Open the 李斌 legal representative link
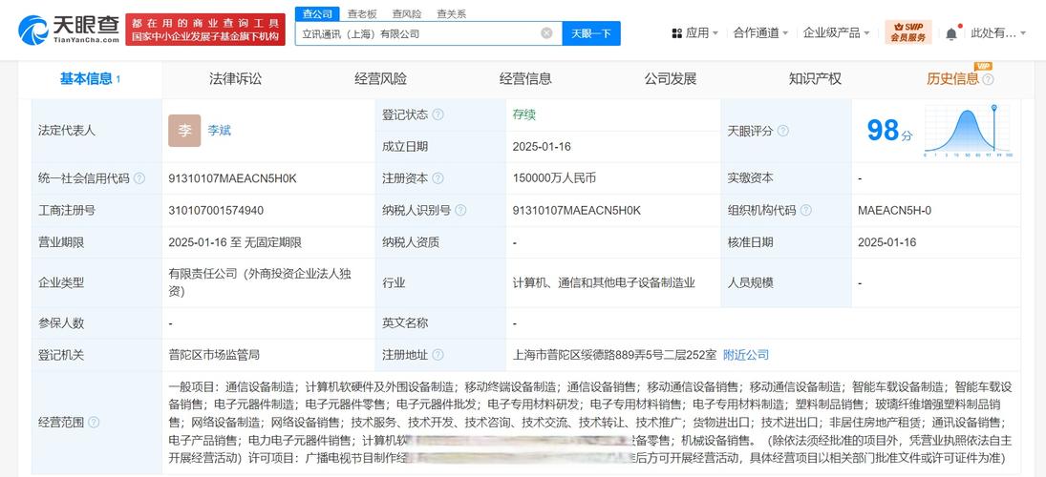 click(x=220, y=131)
